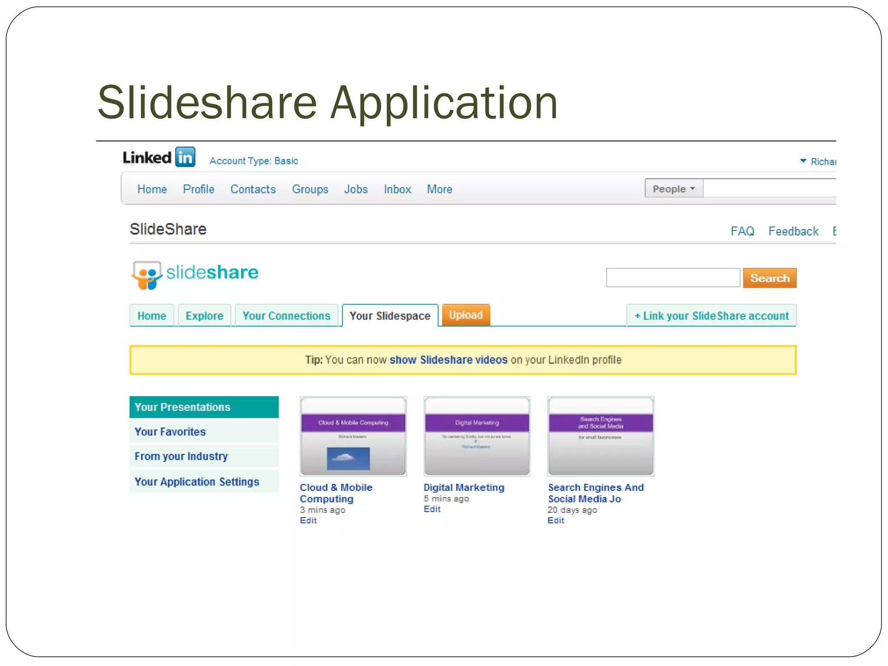Open the Home item in LinkedIn navigation

coord(152,189)
